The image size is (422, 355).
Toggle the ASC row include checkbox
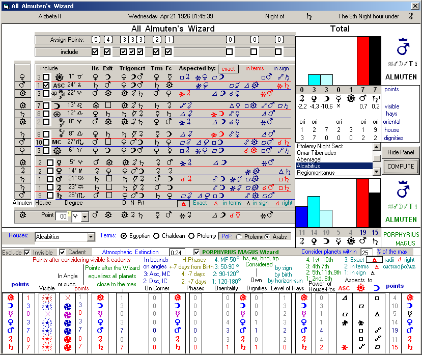coord(46,86)
